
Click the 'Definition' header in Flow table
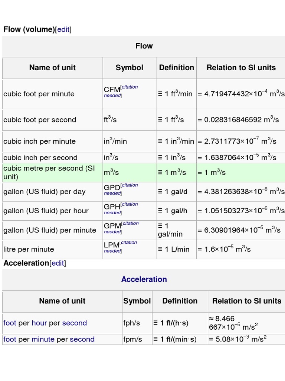coord(176,68)
